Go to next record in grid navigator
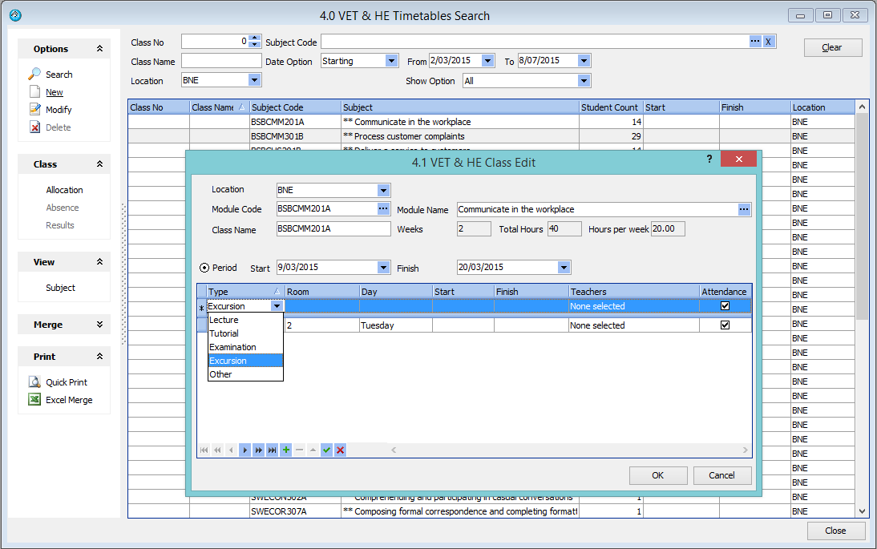877x549 pixels. point(245,450)
